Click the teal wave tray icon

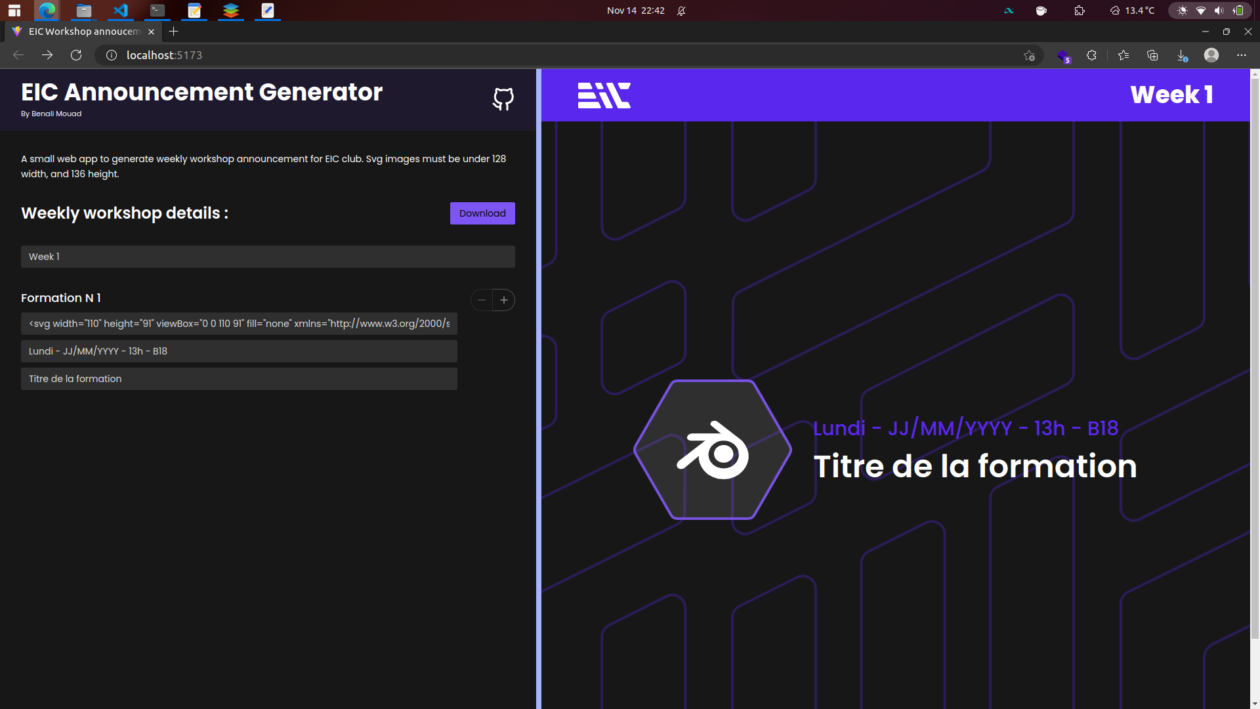point(1009,11)
